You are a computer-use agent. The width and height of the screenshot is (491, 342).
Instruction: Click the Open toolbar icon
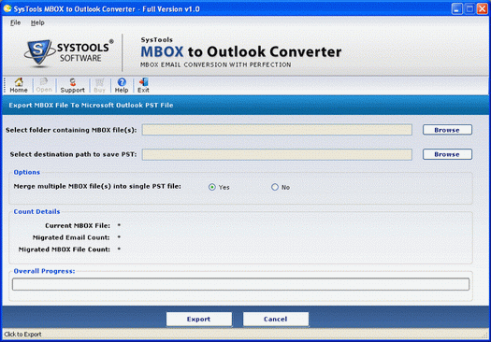44,85
